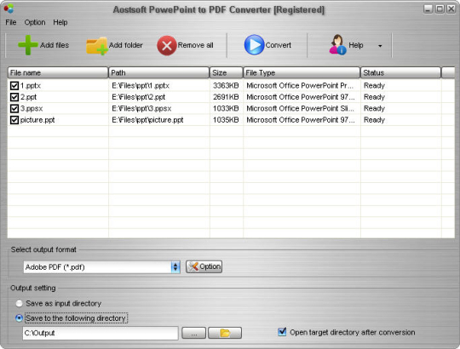Click the Option button with tools icon

[x=204, y=266]
